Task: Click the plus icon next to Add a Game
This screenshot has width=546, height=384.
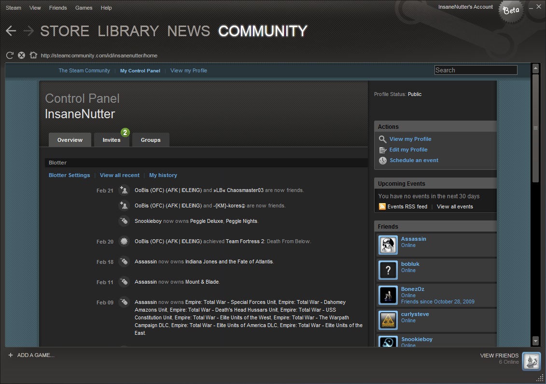Action: (x=11, y=355)
